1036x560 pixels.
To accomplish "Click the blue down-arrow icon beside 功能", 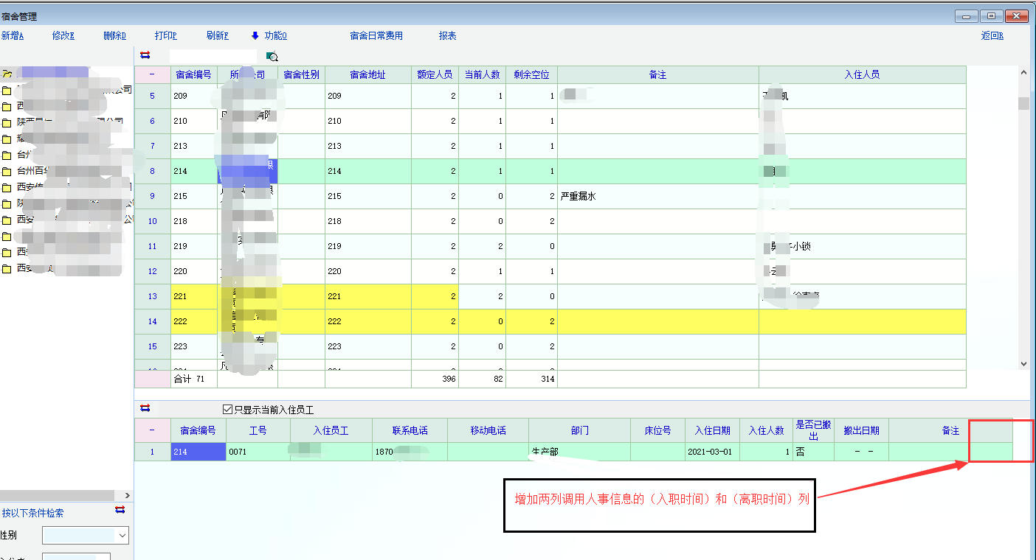I will (x=255, y=35).
